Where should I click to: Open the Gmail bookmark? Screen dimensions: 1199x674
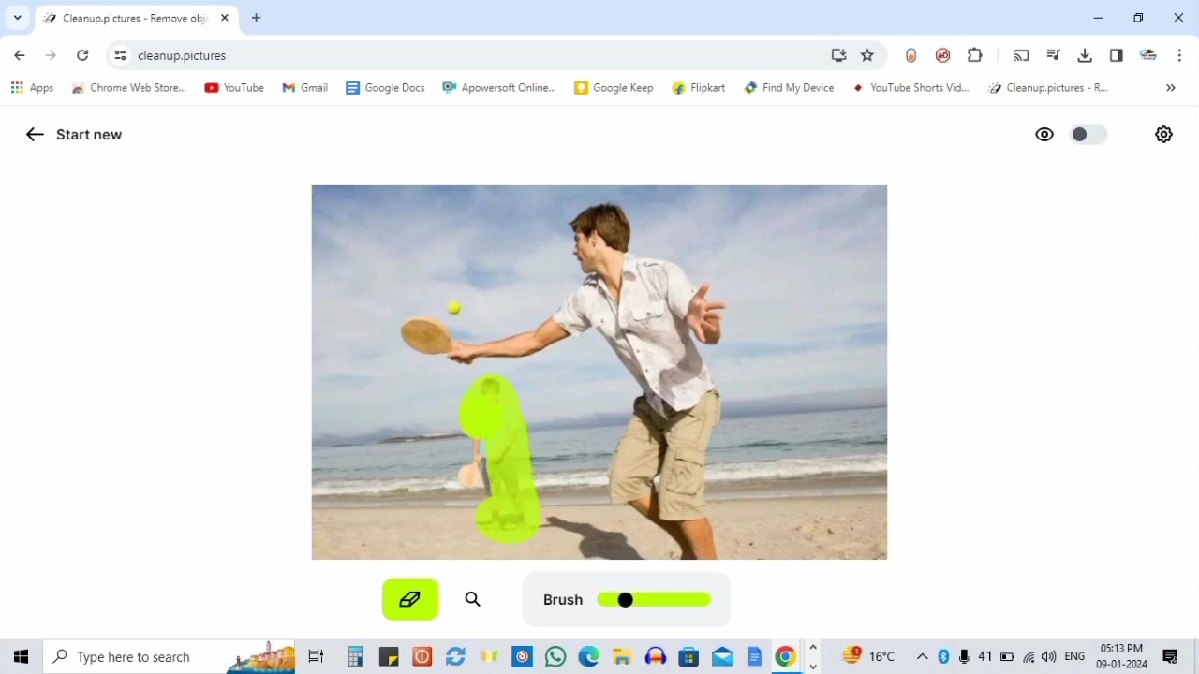coord(305,88)
